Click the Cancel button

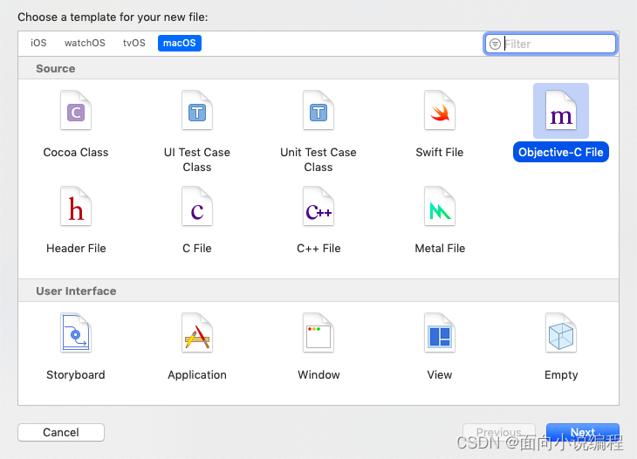[x=61, y=432]
